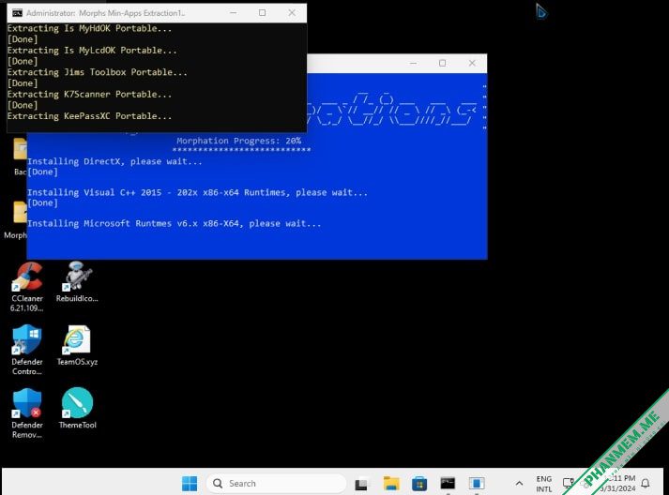Image resolution: width=669 pixels, height=495 pixels.
Task: Close the blue Morphation console window
Action: click(472, 63)
